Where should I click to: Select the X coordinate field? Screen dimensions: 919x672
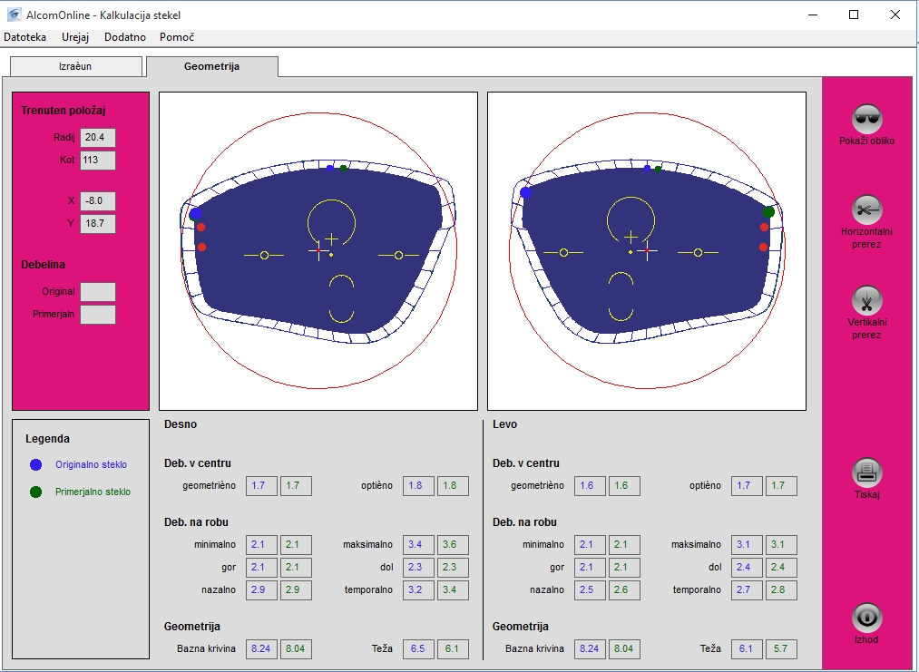(97, 201)
